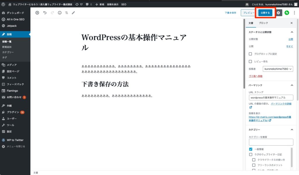Click the redo arrow icon
299x175 pixels.
click(x=52, y=13)
